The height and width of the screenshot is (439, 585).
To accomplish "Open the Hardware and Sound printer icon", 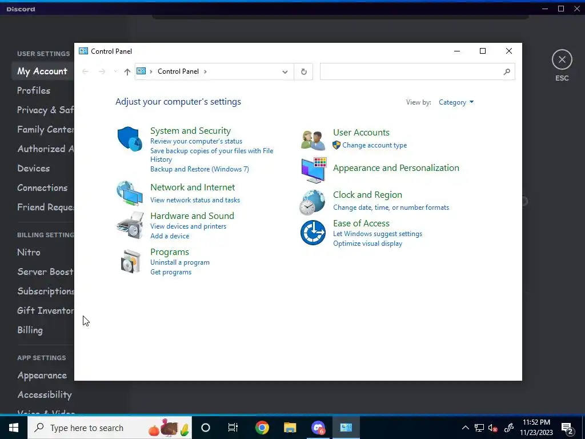I will 130,225.
